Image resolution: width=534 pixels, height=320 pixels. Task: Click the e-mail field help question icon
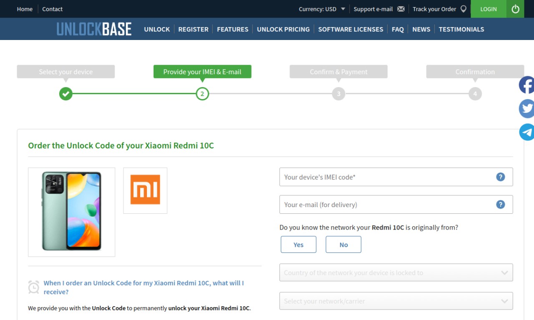[x=500, y=205]
